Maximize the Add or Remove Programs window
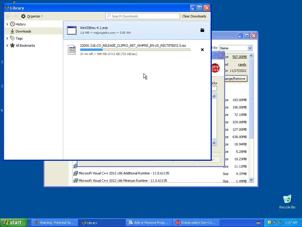This screenshot has width=302, height=227. [x=247, y=36]
